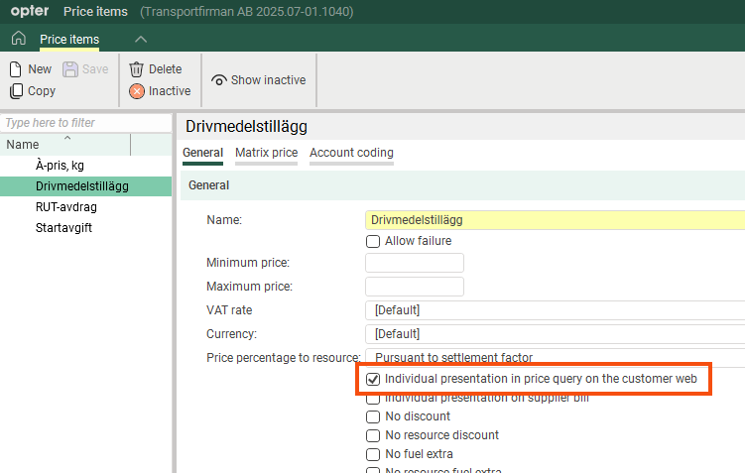
Task: Toggle the Allow failure checkbox
Action: 373,241
